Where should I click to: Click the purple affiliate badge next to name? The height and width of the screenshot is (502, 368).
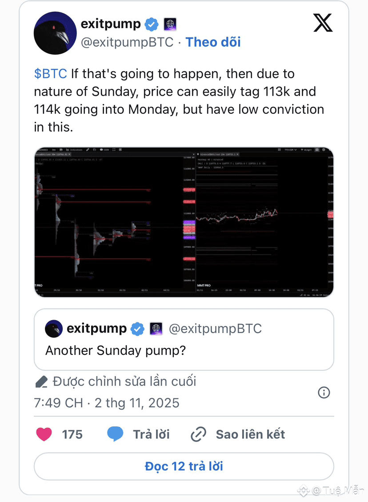click(170, 24)
